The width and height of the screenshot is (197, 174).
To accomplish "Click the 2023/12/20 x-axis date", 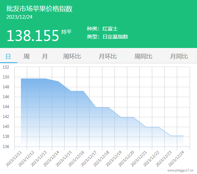I will (126, 159).
